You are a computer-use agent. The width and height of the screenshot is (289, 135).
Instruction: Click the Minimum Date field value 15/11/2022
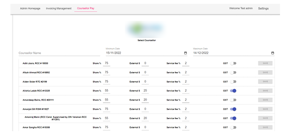coord(113,53)
